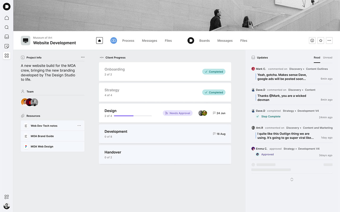Open MOA Brand Guide resource

click(53, 136)
